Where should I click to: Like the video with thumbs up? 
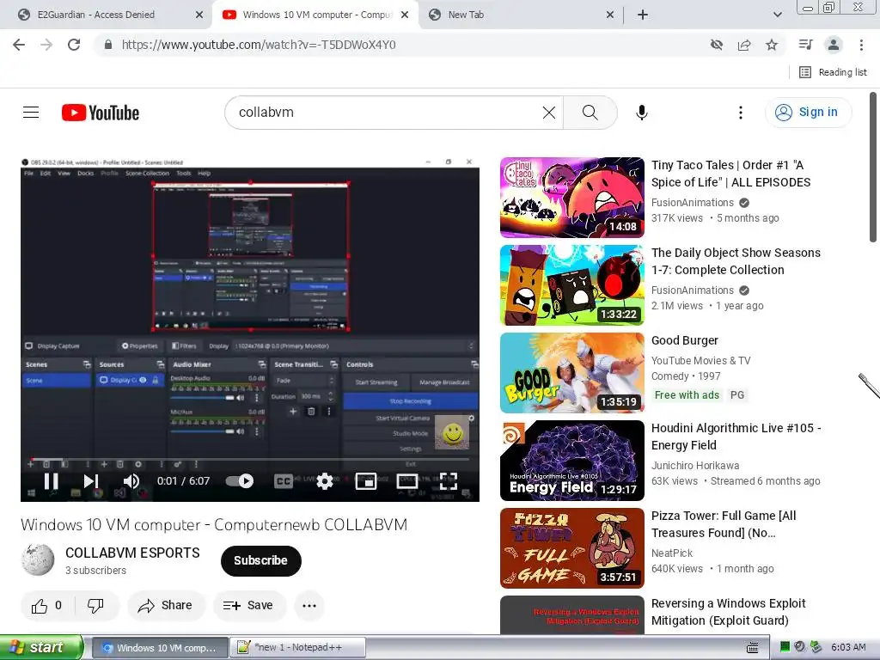click(47, 606)
